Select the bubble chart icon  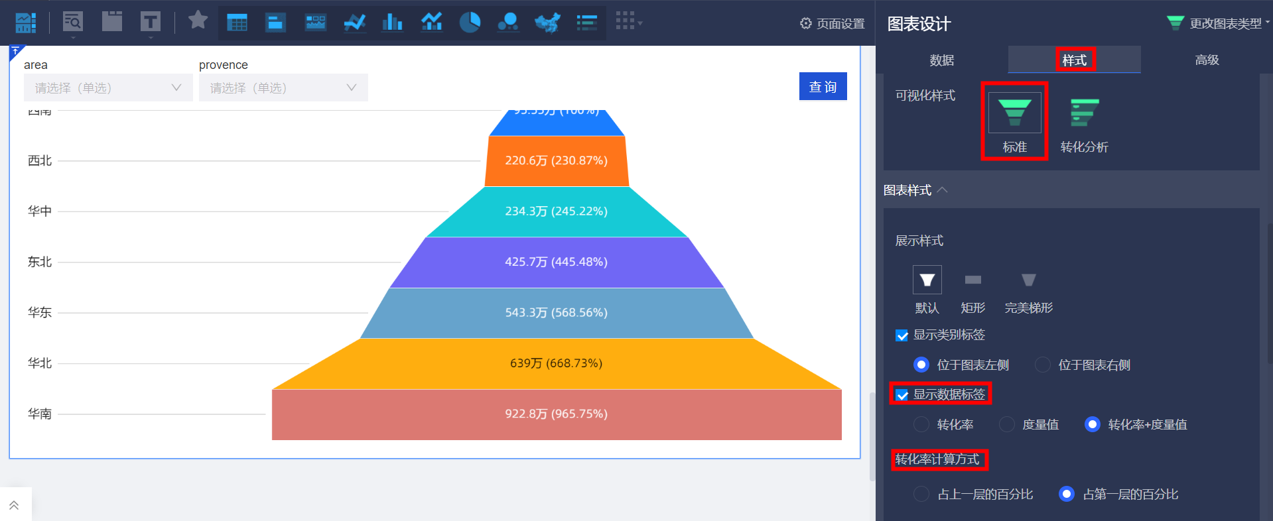(508, 23)
